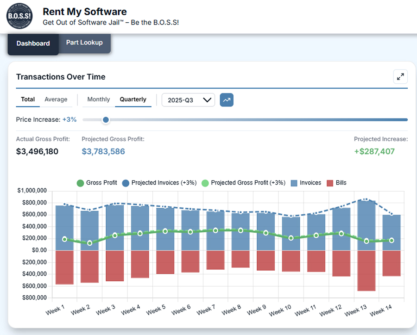Viewport: 417px width, 335px height.
Task: Select the Dashboard tab
Action: [x=33, y=43]
